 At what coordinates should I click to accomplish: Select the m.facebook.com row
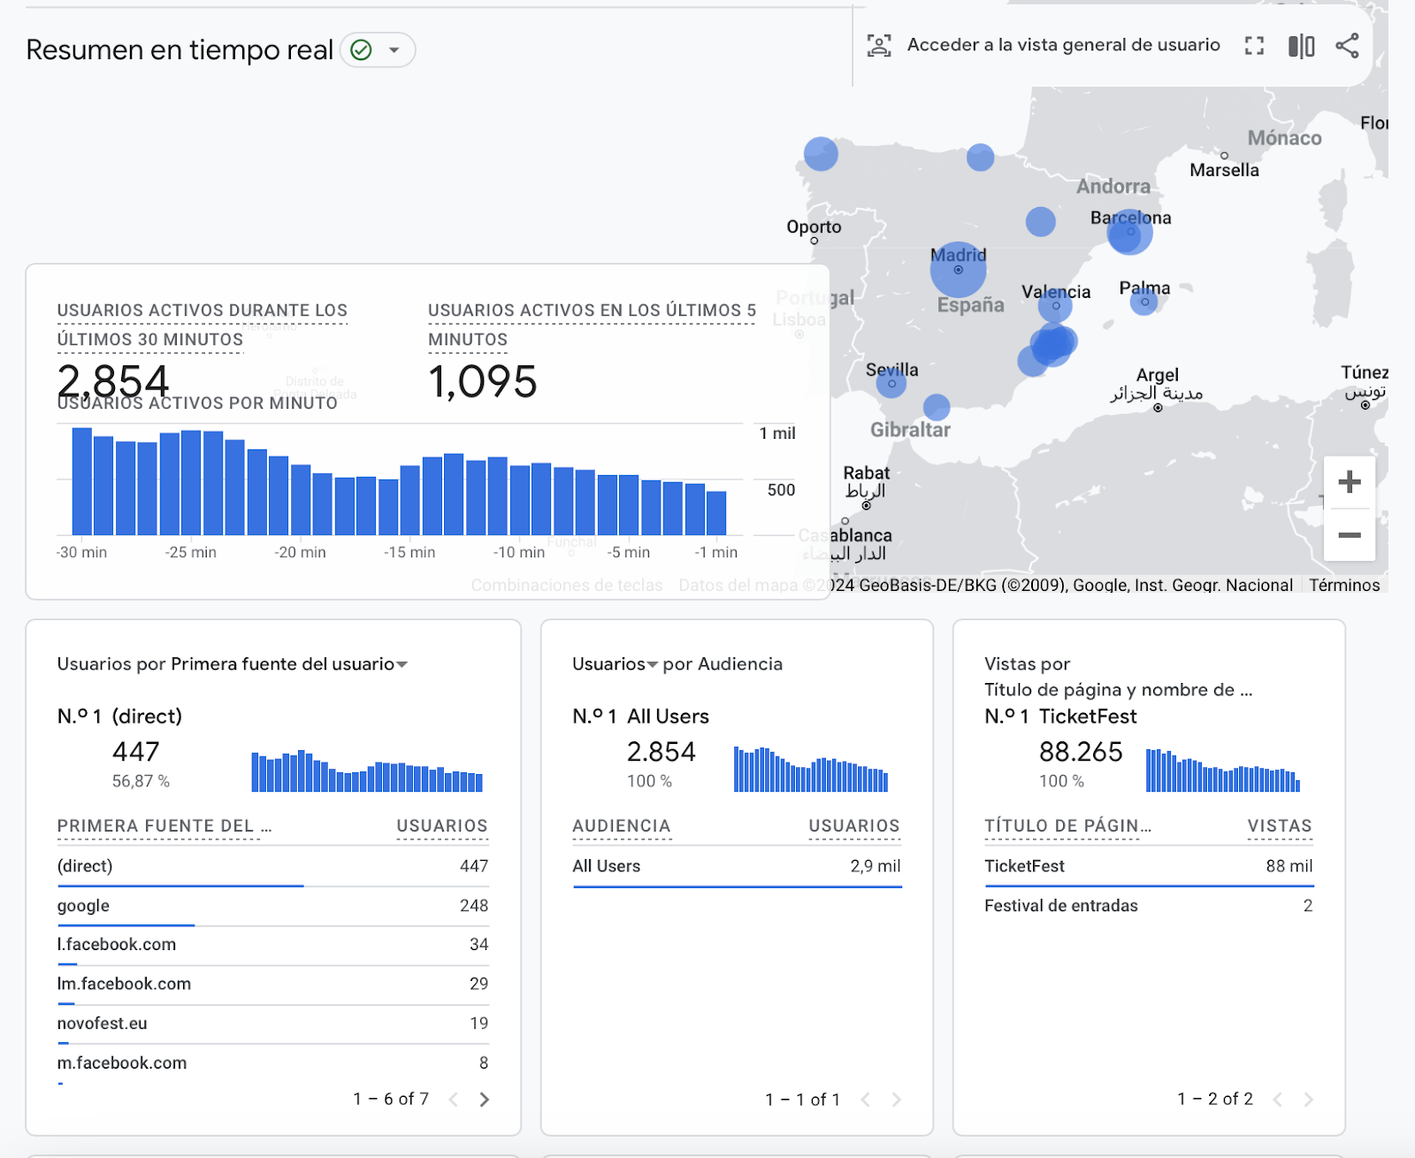click(x=272, y=1062)
